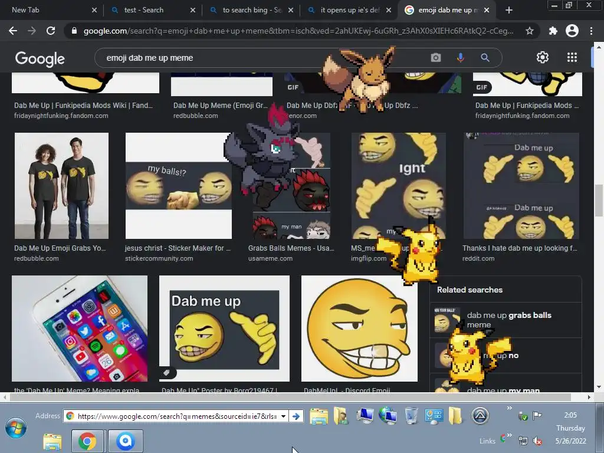Click the 'stickercommunity.com' source text

point(159,258)
